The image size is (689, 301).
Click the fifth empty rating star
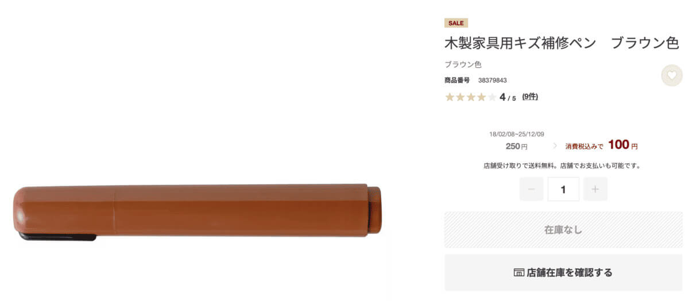click(492, 97)
